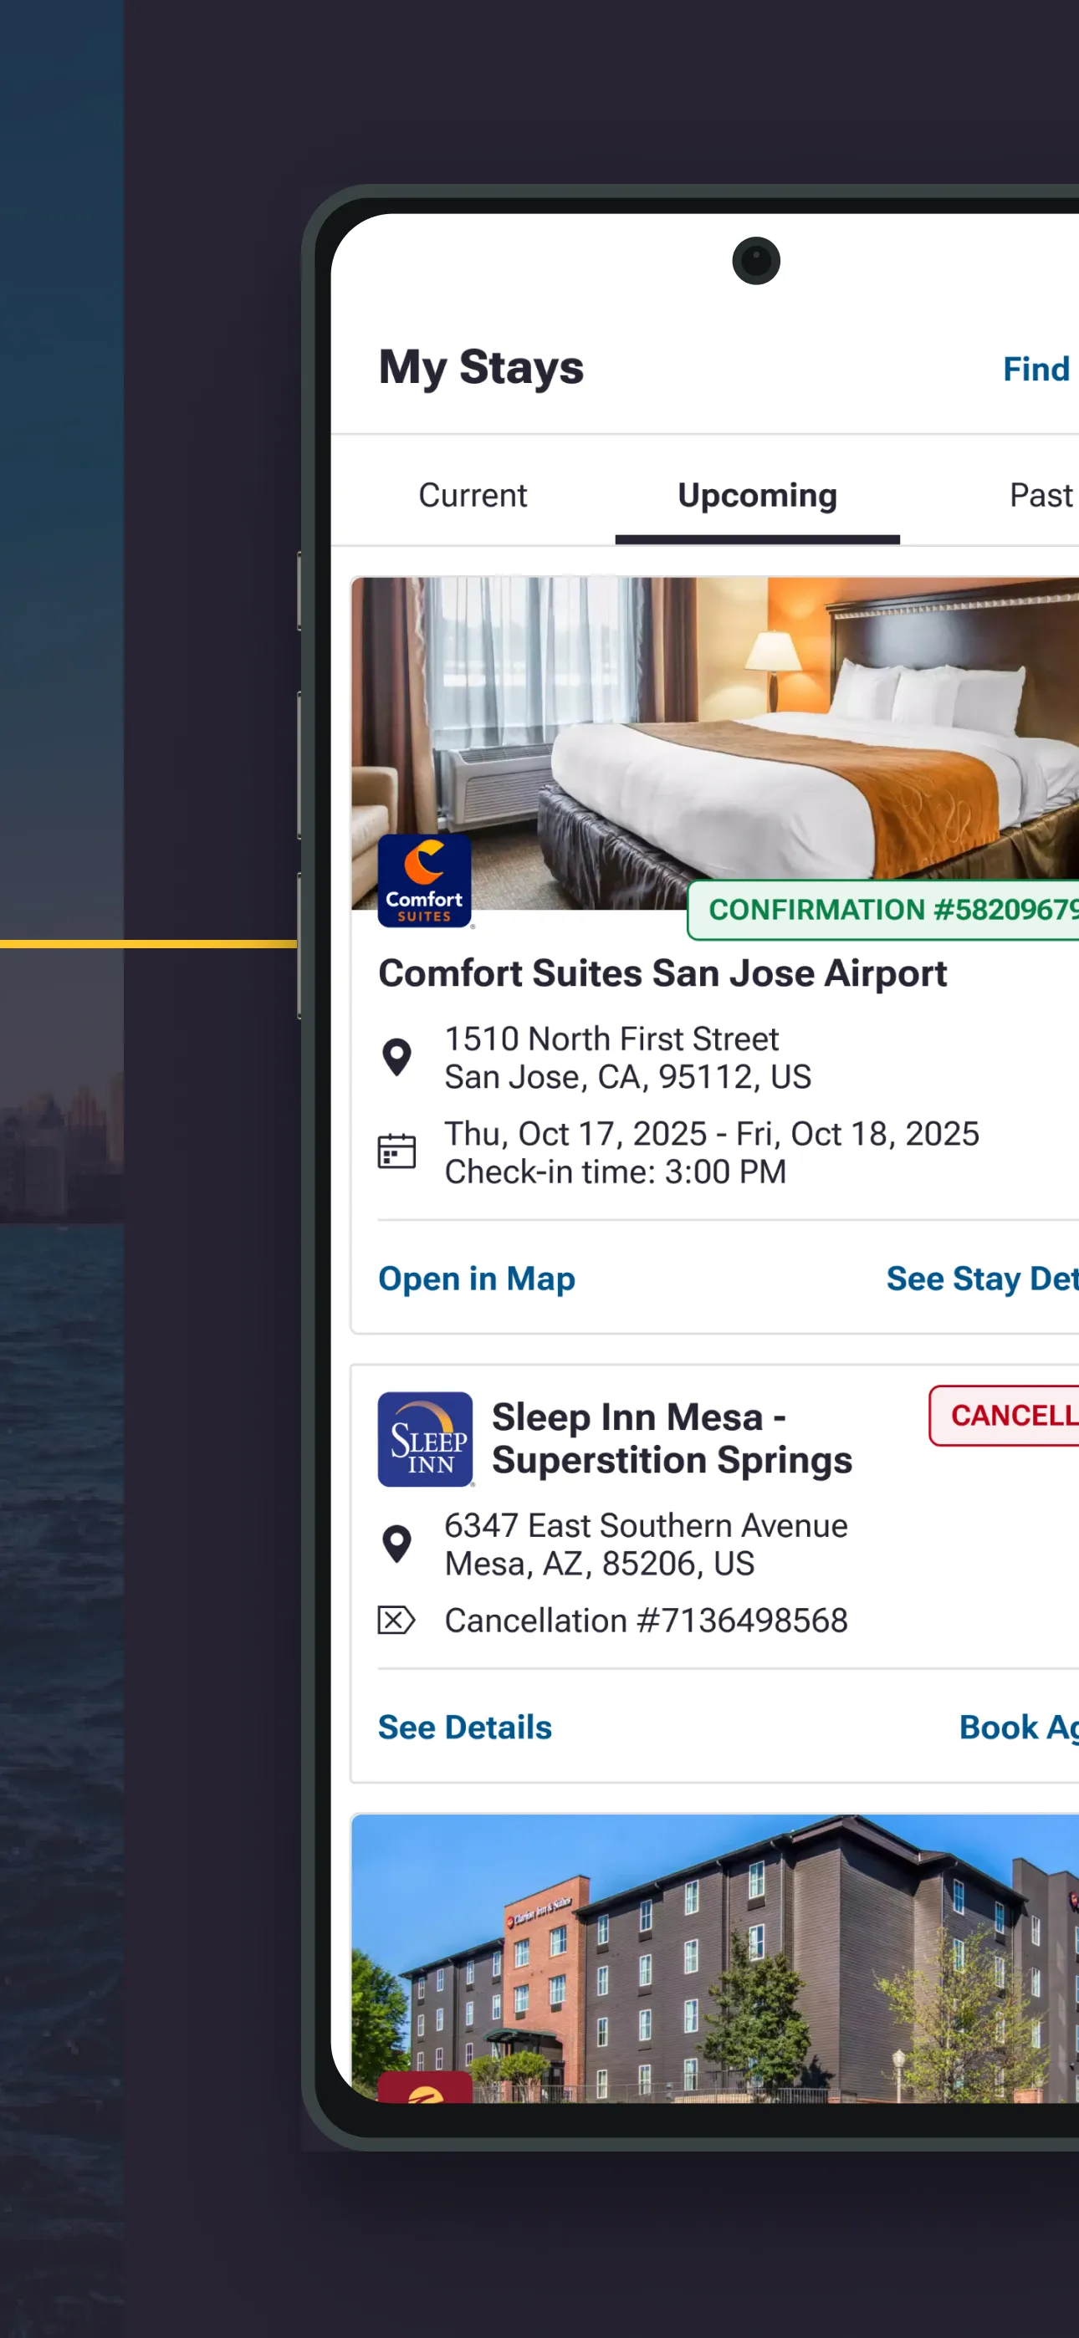Switch to the Current tab

click(x=473, y=496)
